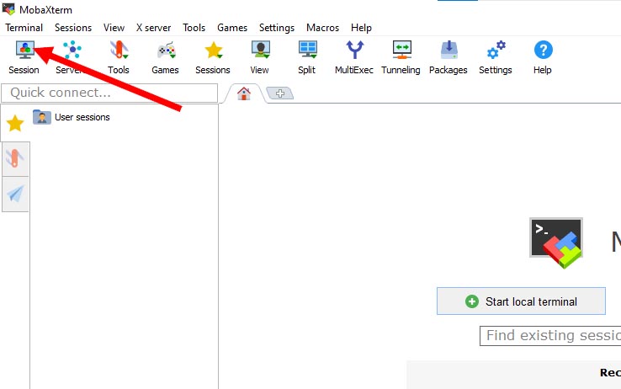Click the Quick connect input field
The image size is (621, 389).
(x=109, y=93)
